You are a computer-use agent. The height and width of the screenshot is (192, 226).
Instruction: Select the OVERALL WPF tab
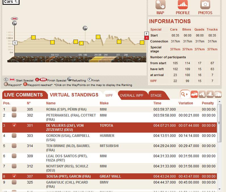point(132,95)
